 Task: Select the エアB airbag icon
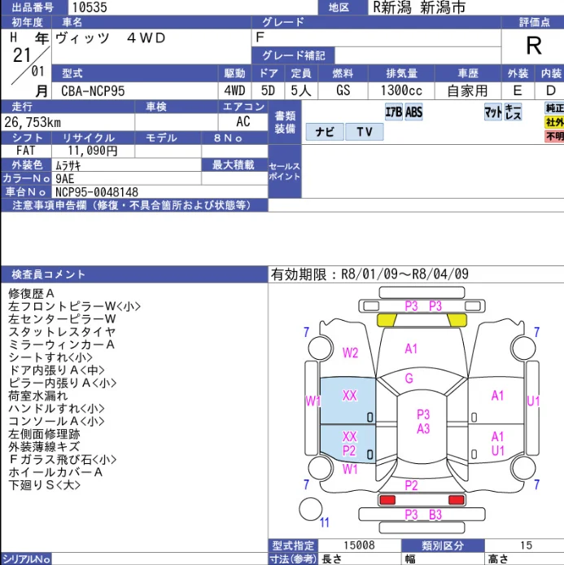click(393, 112)
